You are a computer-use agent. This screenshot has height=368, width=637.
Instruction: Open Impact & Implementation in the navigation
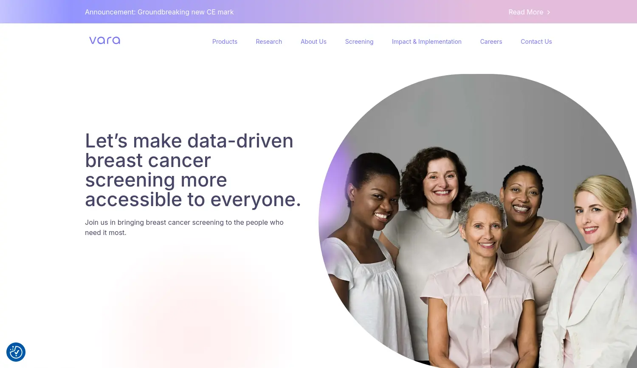(x=427, y=42)
